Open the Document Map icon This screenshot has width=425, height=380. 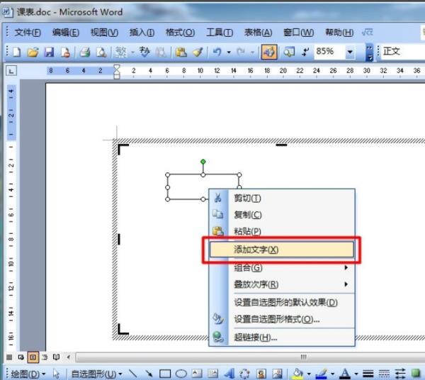coord(289,52)
